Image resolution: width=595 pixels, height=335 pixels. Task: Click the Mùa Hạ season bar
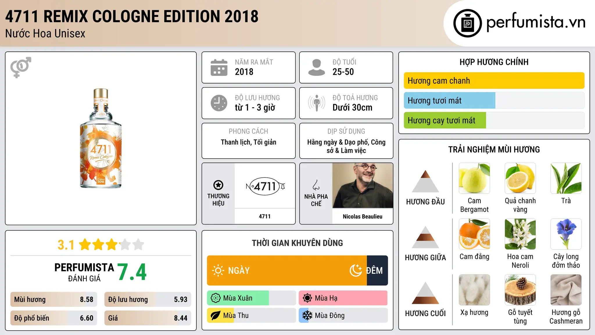tap(343, 298)
